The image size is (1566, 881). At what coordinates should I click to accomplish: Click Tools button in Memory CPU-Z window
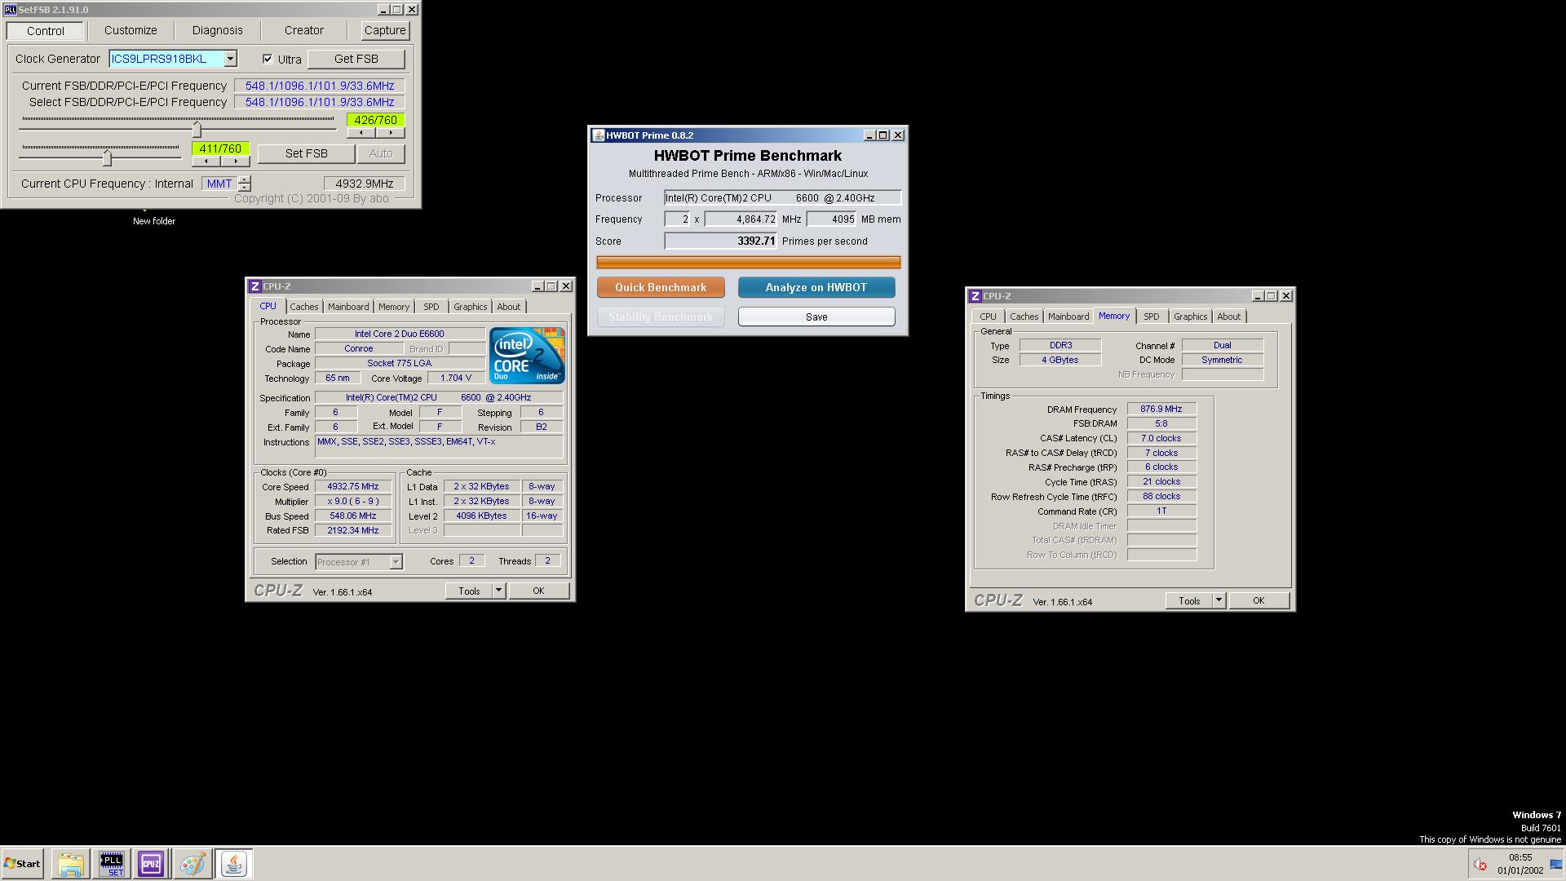(1189, 600)
